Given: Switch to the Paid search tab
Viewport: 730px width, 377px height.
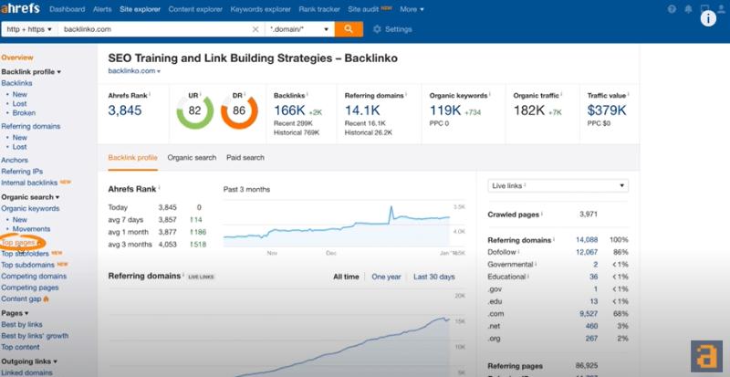Looking at the screenshot, I should click(245, 158).
